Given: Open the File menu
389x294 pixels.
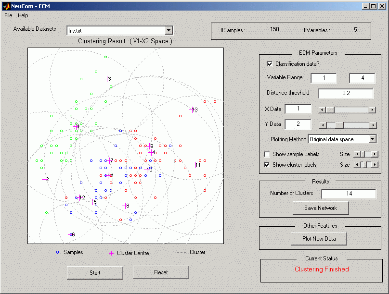Looking at the screenshot, I should coord(8,15).
